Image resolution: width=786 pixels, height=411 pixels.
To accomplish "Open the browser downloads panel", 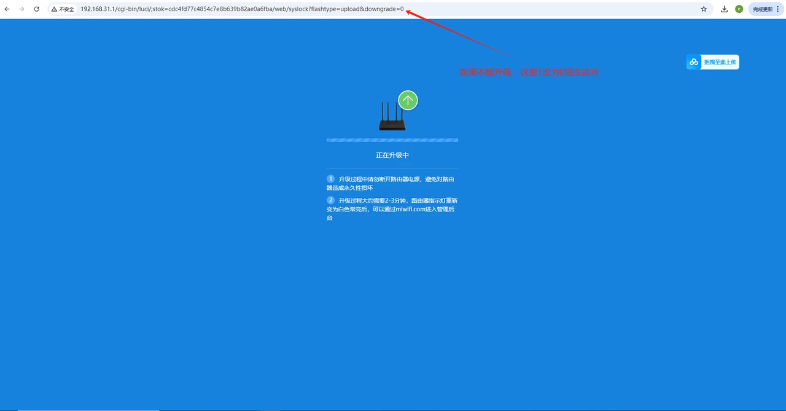I will click(725, 9).
